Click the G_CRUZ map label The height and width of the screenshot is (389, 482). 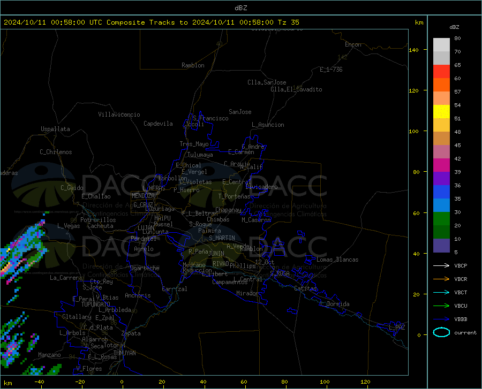pyautogui.click(x=143, y=205)
